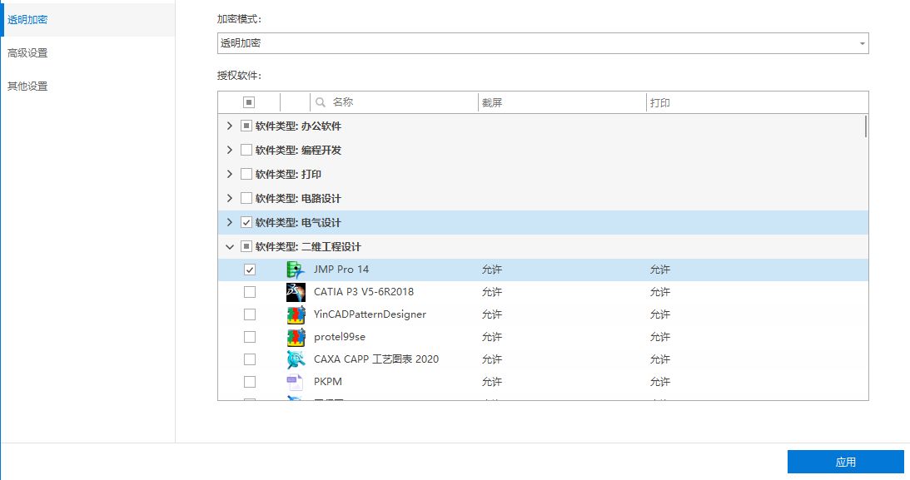Select the PKPM name text

[x=328, y=382]
